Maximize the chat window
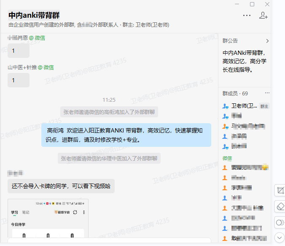This screenshot has height=246, width=285. pyautogui.click(x=252, y=4)
